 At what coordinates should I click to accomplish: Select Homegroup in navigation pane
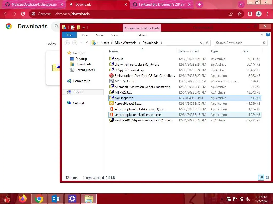[81, 81]
